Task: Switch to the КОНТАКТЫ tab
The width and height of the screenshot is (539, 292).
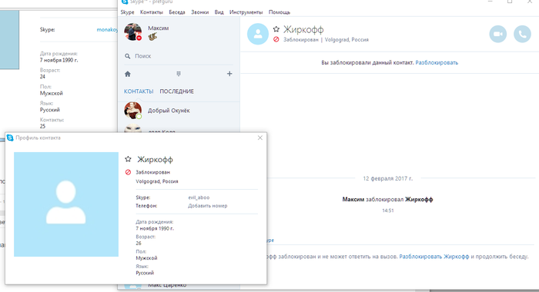Action: (x=139, y=91)
